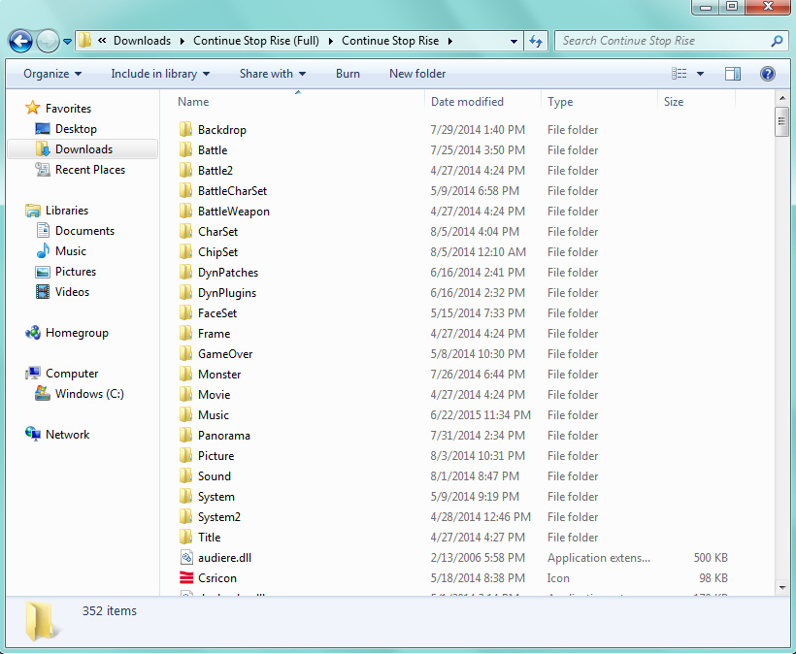This screenshot has width=796, height=654.
Task: Sort files by Name column header
Action: pos(194,102)
